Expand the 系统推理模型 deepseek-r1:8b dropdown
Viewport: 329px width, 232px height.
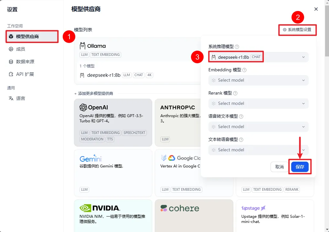pyautogui.click(x=258, y=57)
